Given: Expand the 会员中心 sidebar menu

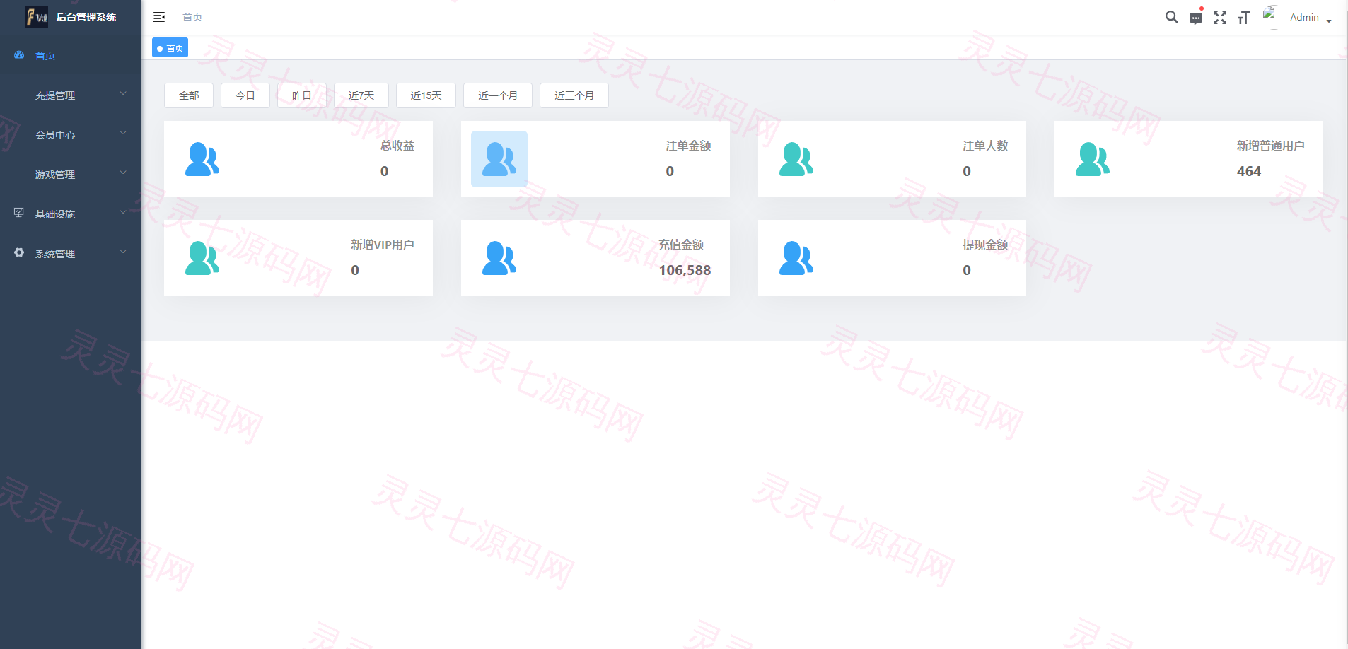Looking at the screenshot, I should [71, 135].
